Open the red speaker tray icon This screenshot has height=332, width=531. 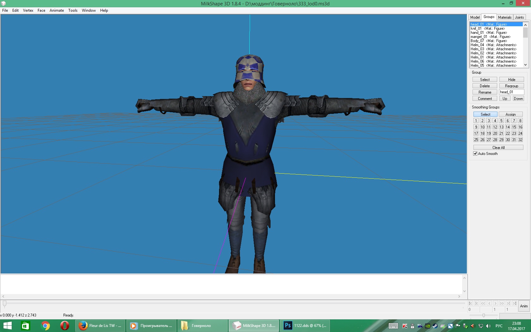[x=473, y=326]
